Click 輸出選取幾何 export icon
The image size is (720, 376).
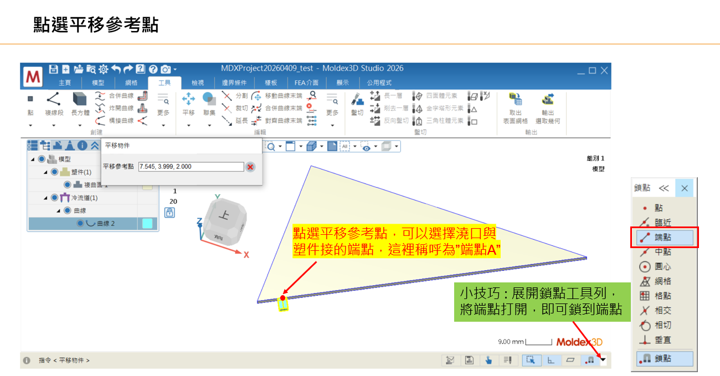coord(548,109)
